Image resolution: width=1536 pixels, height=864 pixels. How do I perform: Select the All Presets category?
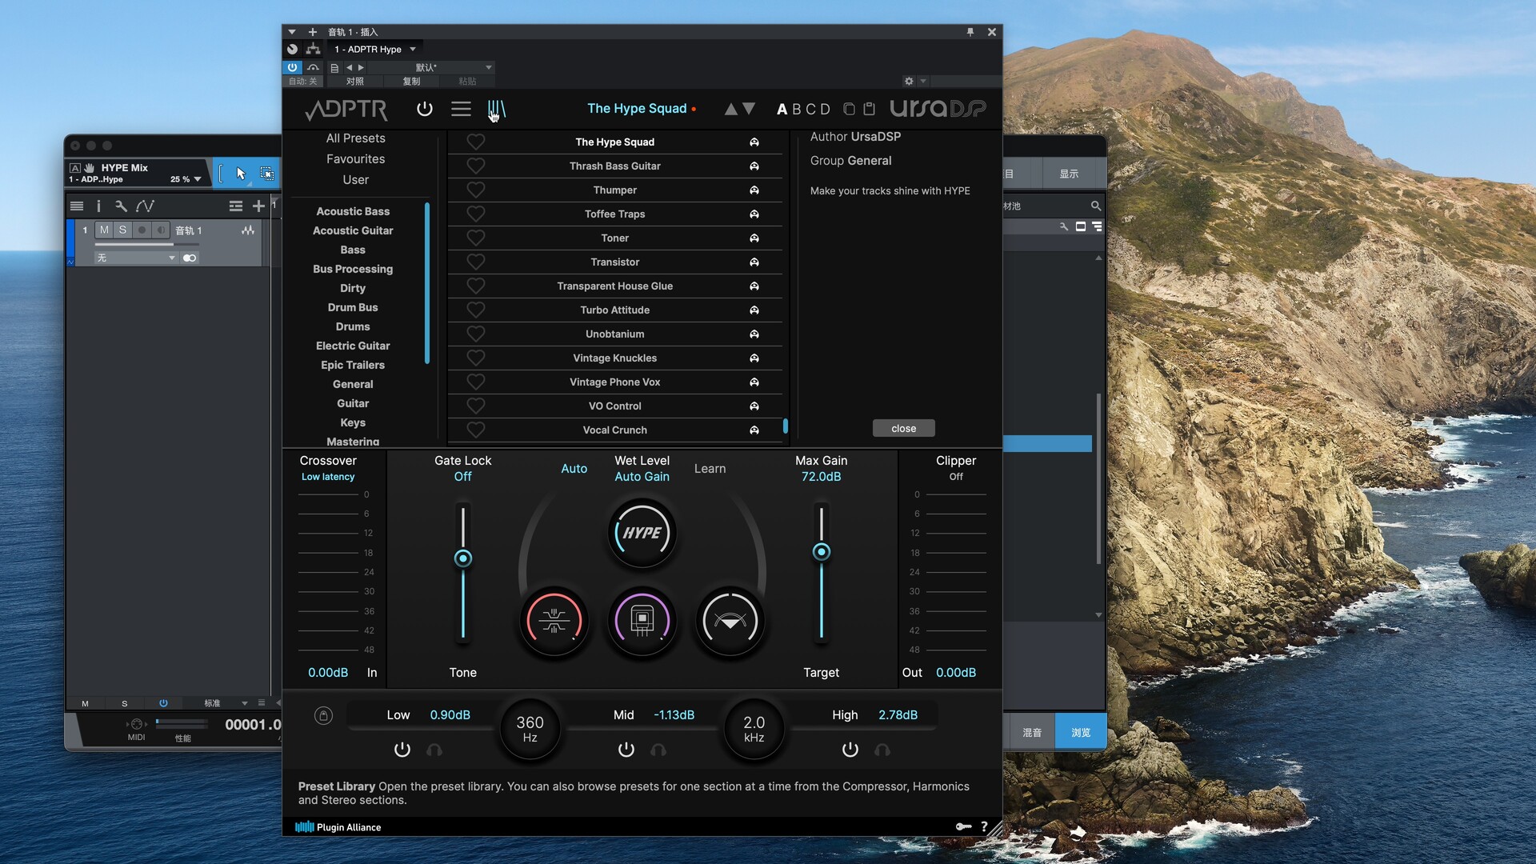pos(356,138)
